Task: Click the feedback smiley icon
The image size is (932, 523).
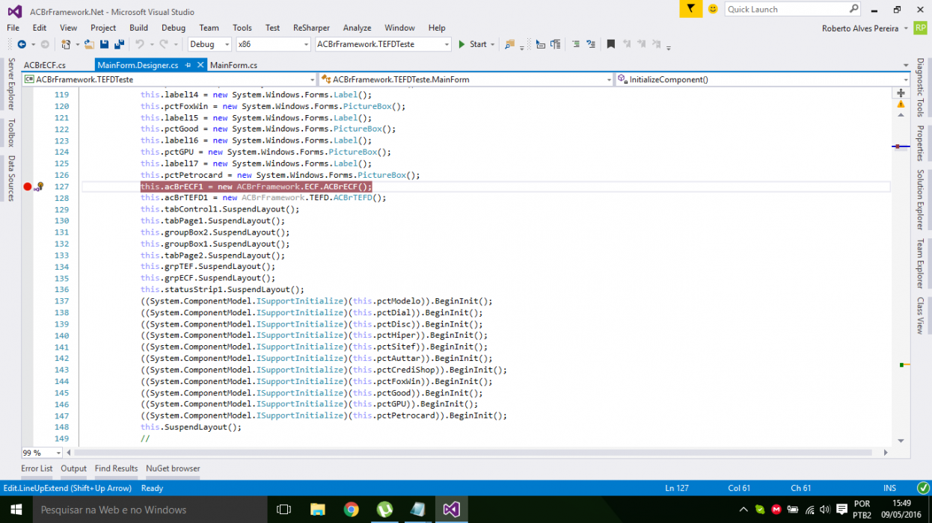Action: (x=713, y=9)
